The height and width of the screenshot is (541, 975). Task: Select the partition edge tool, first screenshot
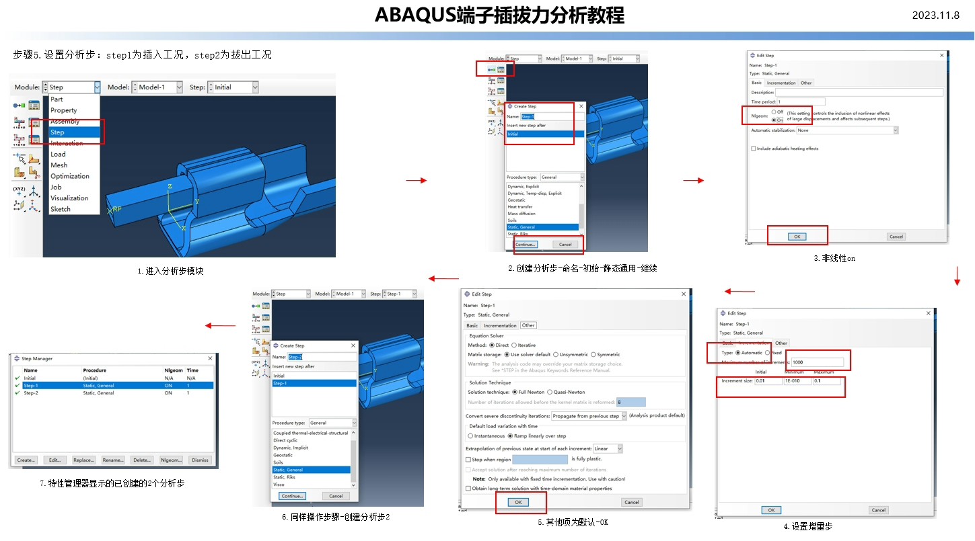34,159
